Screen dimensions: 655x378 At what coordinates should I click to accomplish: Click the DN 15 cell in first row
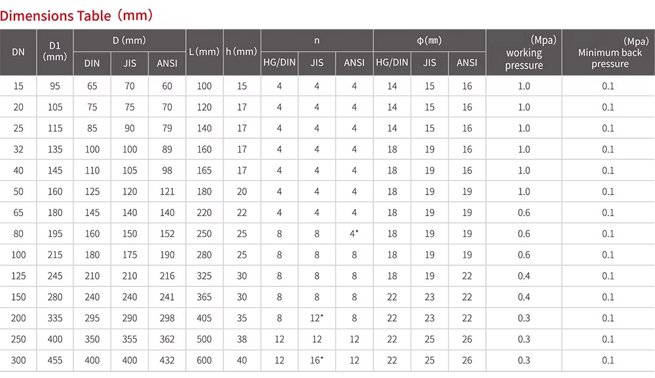coord(18,86)
